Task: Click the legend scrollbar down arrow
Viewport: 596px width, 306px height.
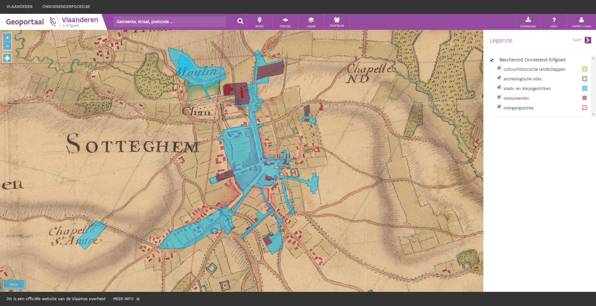Action: click(x=593, y=114)
